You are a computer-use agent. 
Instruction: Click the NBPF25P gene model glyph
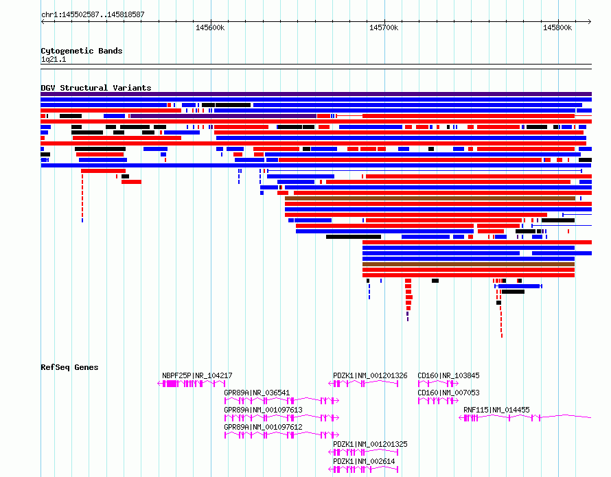(192, 384)
